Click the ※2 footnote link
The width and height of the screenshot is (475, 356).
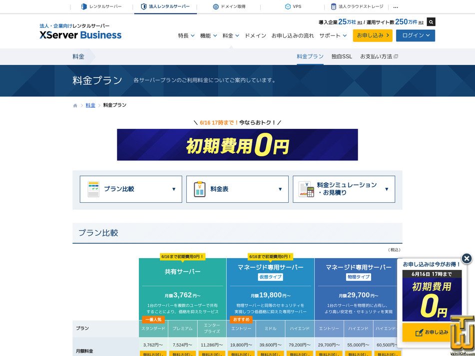point(421,22)
